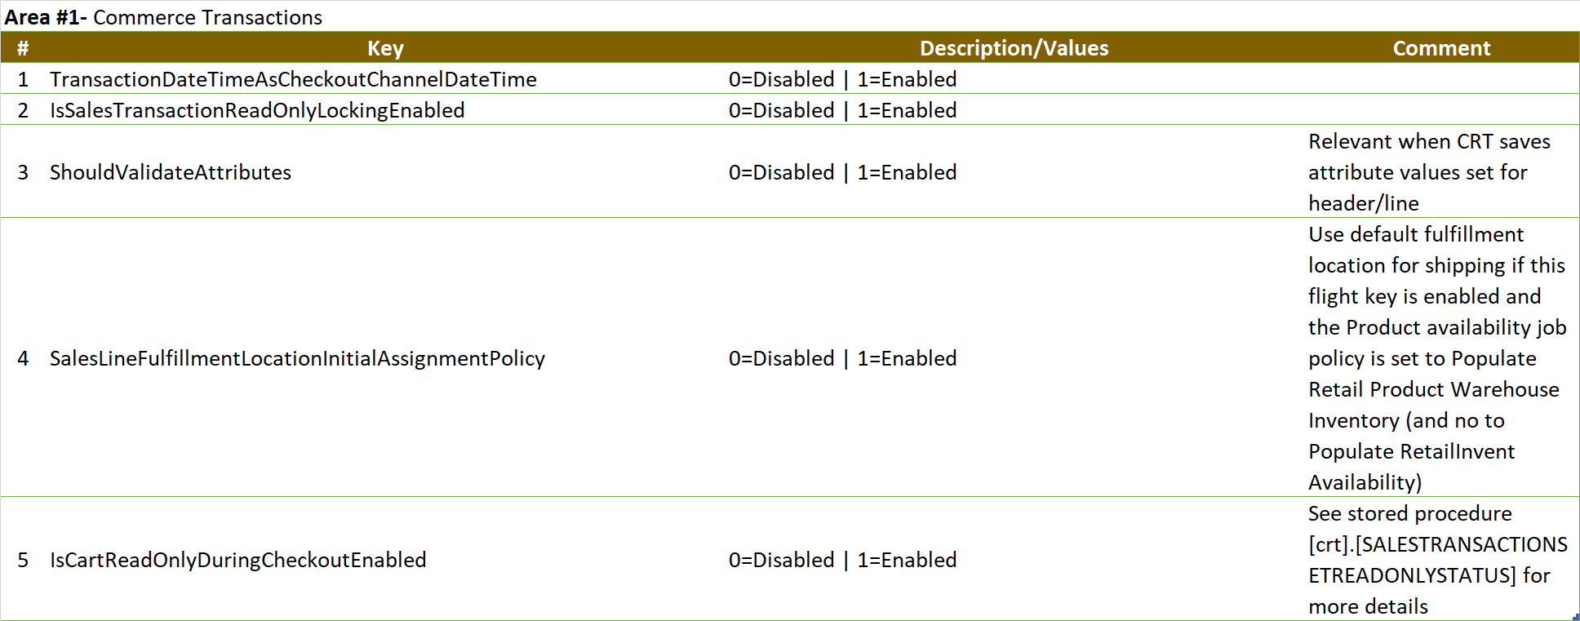Click the row 4 values cell
The image size is (1580, 621).
[1014, 358]
